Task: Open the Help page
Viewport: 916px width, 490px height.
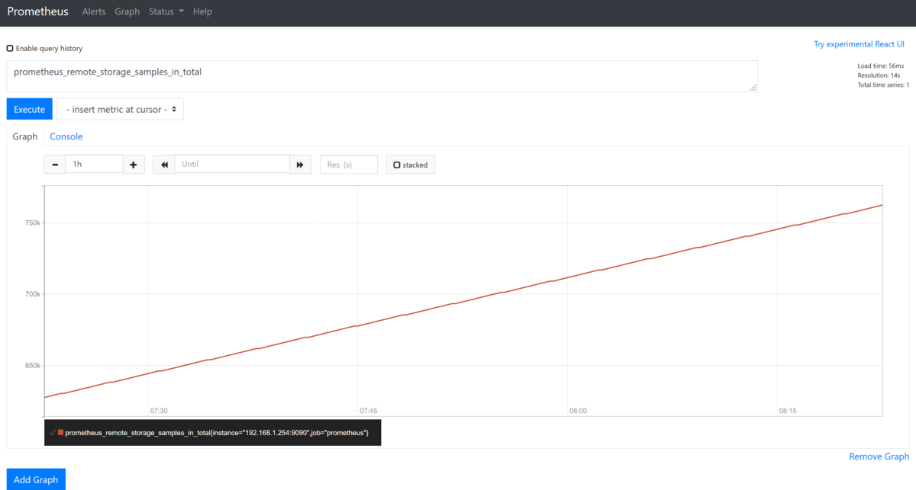Action: pos(203,11)
